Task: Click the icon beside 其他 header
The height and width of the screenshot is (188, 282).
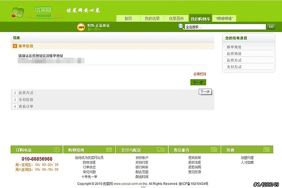Action: tap(266, 150)
